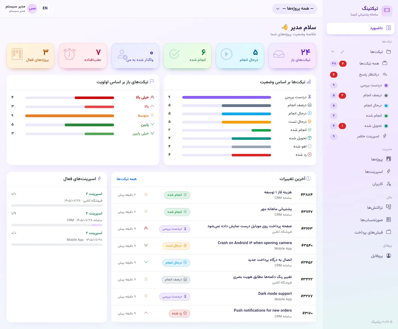Screen dimensions: 398x329
Task: Click the متوسط priority orange bar
Action: point(70,116)
